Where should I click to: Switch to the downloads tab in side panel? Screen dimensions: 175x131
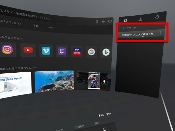point(140,19)
